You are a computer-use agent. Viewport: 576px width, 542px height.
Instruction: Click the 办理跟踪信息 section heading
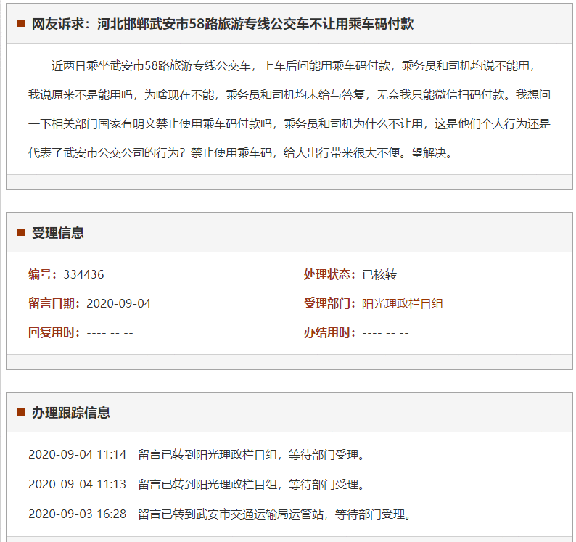click(x=71, y=413)
